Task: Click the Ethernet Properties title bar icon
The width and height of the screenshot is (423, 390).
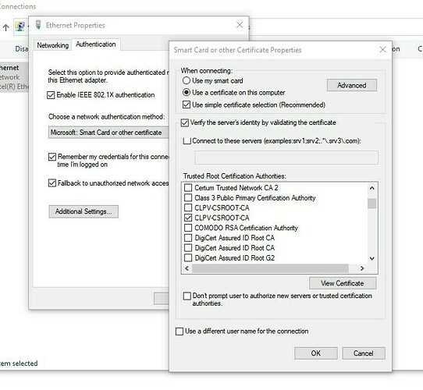Action: (x=38, y=25)
